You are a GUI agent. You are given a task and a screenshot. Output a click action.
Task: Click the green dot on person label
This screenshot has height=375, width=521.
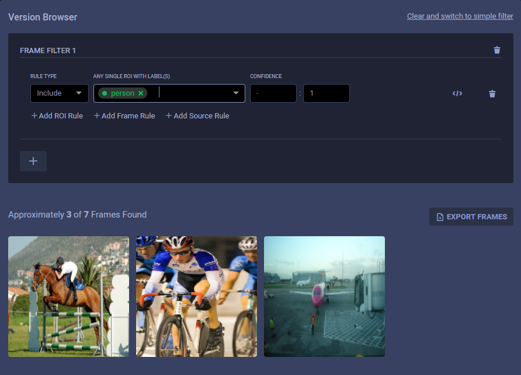[104, 93]
